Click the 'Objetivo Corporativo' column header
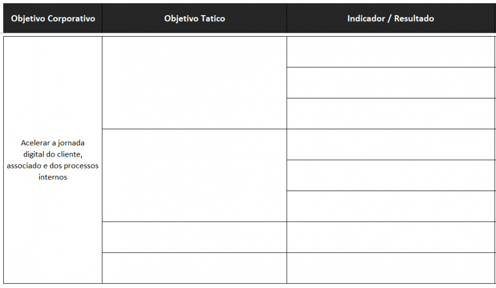 point(53,18)
